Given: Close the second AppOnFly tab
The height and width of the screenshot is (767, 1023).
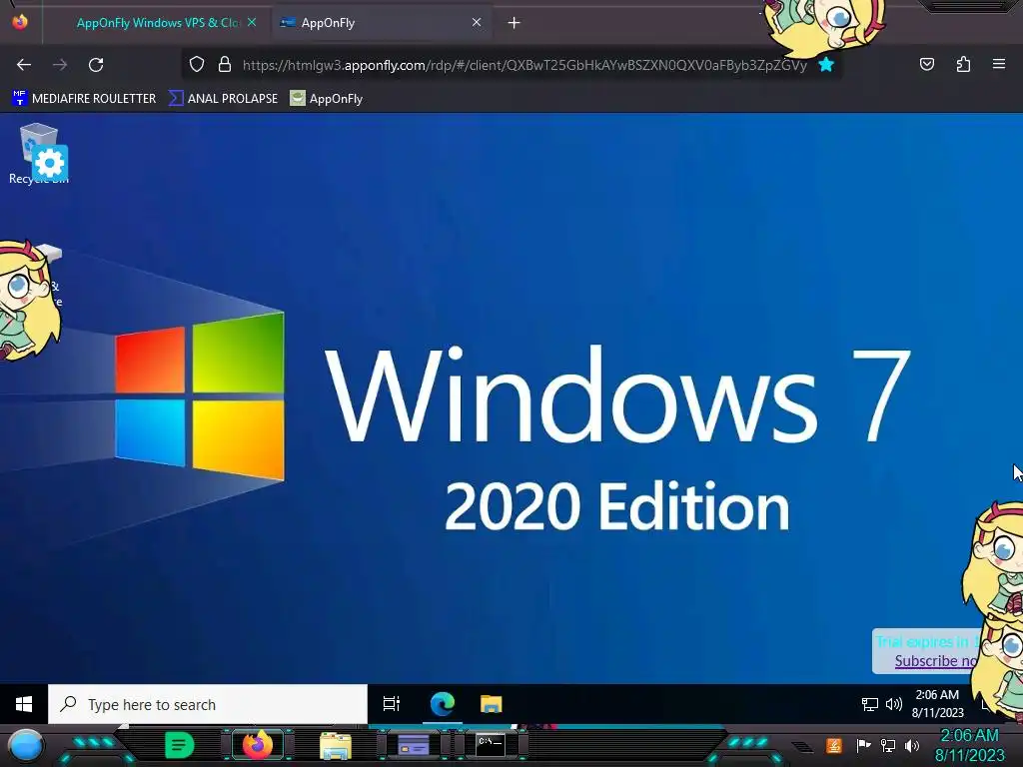Looking at the screenshot, I should tap(477, 22).
